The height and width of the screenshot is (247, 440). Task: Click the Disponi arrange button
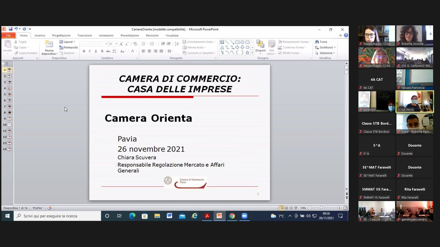[261, 48]
